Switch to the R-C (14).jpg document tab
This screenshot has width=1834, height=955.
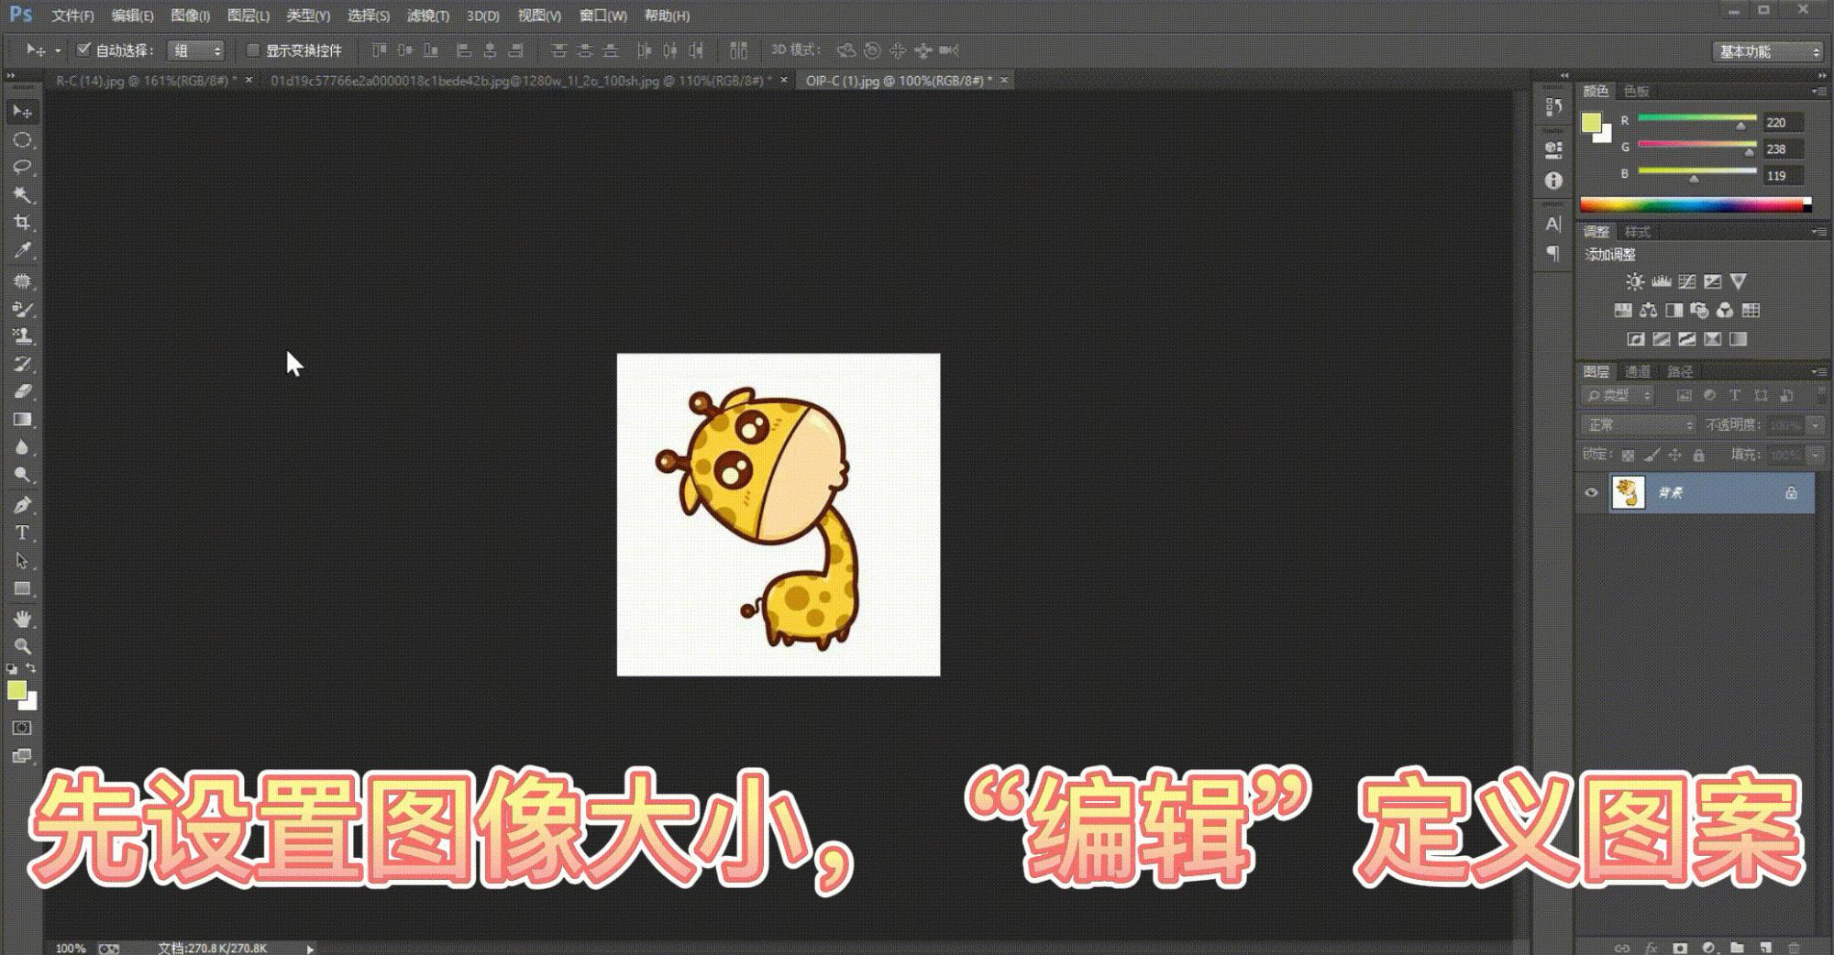click(144, 81)
